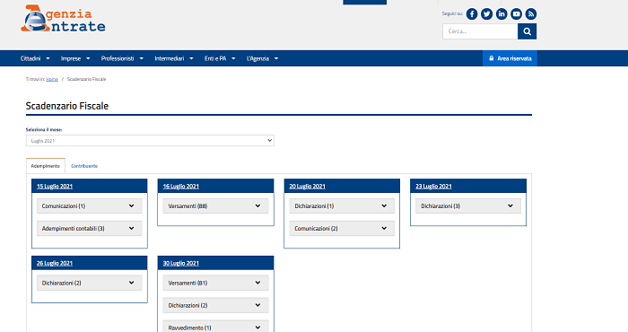The width and height of the screenshot is (628, 332).
Task: Switch to the Contribuente tab
Action: coord(84,166)
